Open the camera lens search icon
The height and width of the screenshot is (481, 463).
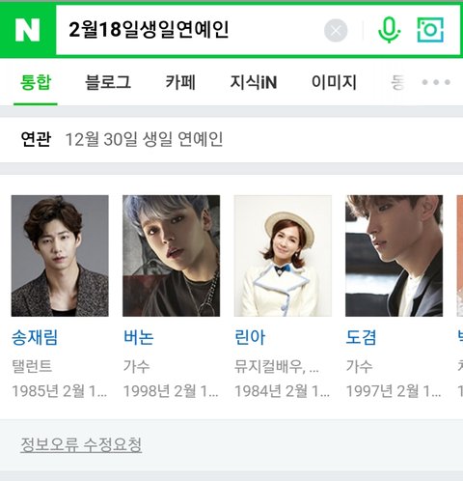tap(430, 30)
